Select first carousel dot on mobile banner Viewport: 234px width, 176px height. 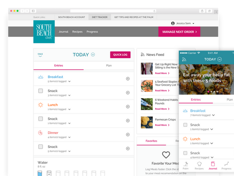click(208, 92)
